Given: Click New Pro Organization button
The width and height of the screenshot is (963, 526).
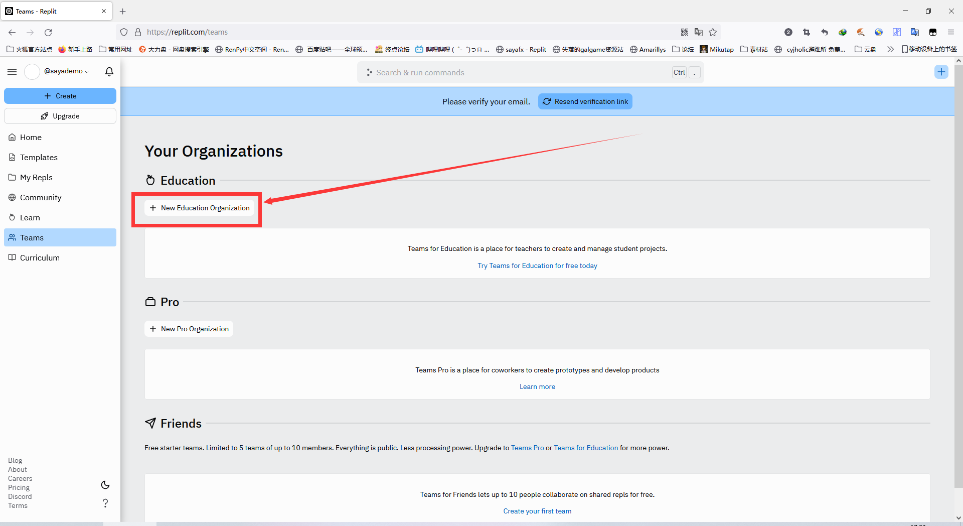Looking at the screenshot, I should [189, 329].
